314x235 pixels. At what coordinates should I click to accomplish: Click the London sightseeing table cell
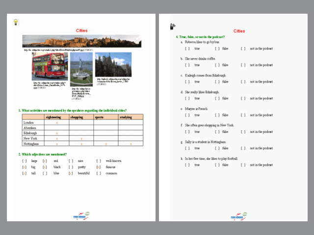[x=56, y=122]
